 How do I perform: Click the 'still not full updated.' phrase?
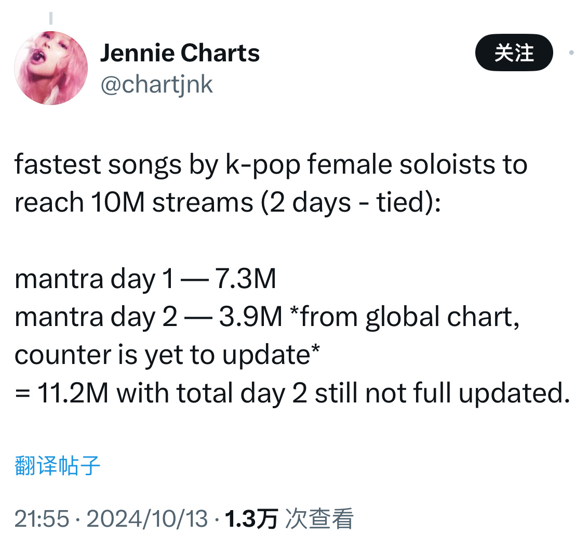[442, 393]
